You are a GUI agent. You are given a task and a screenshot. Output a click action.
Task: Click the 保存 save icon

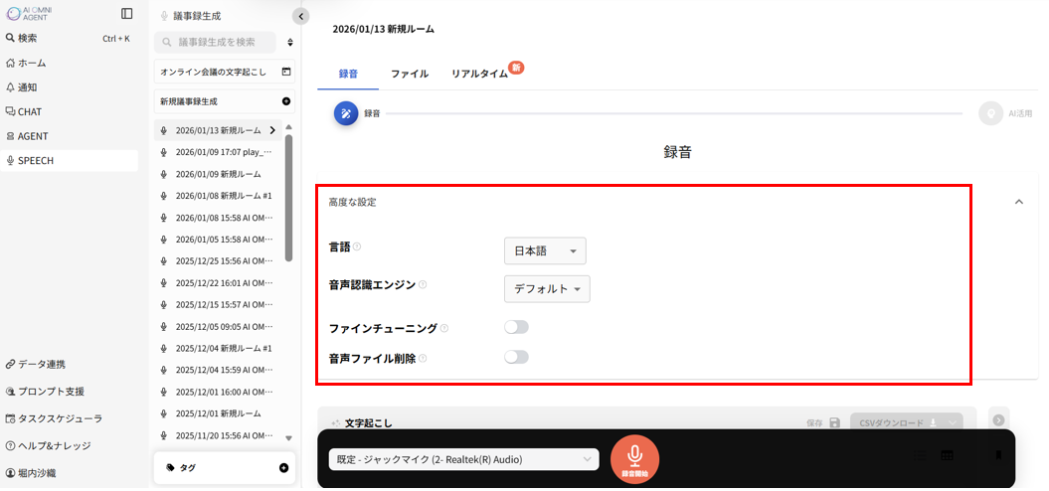tap(834, 422)
